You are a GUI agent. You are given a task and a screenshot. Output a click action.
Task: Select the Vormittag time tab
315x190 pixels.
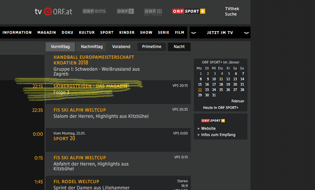[x=60, y=47]
